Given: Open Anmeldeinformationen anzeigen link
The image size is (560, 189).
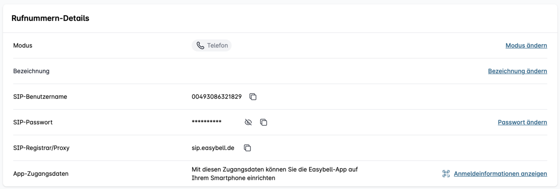Looking at the screenshot, I should click(500, 174).
